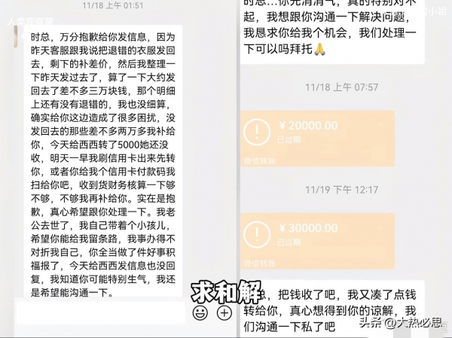
Task: Tap the praying hands emoji in message
Action: point(319,49)
